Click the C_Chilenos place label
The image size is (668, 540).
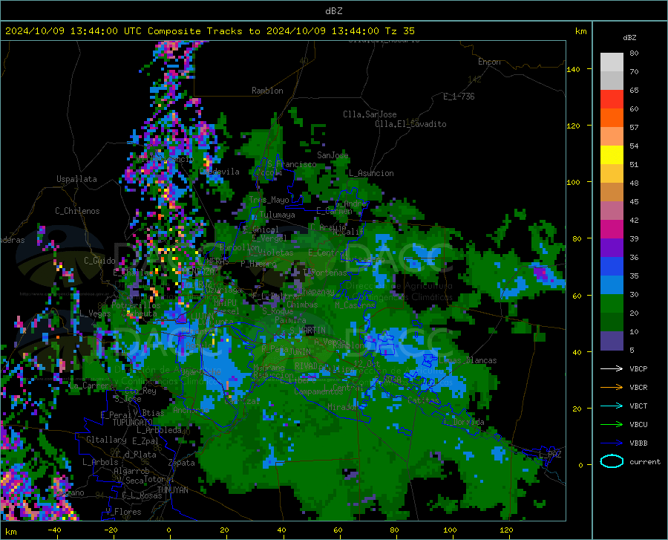(x=77, y=211)
